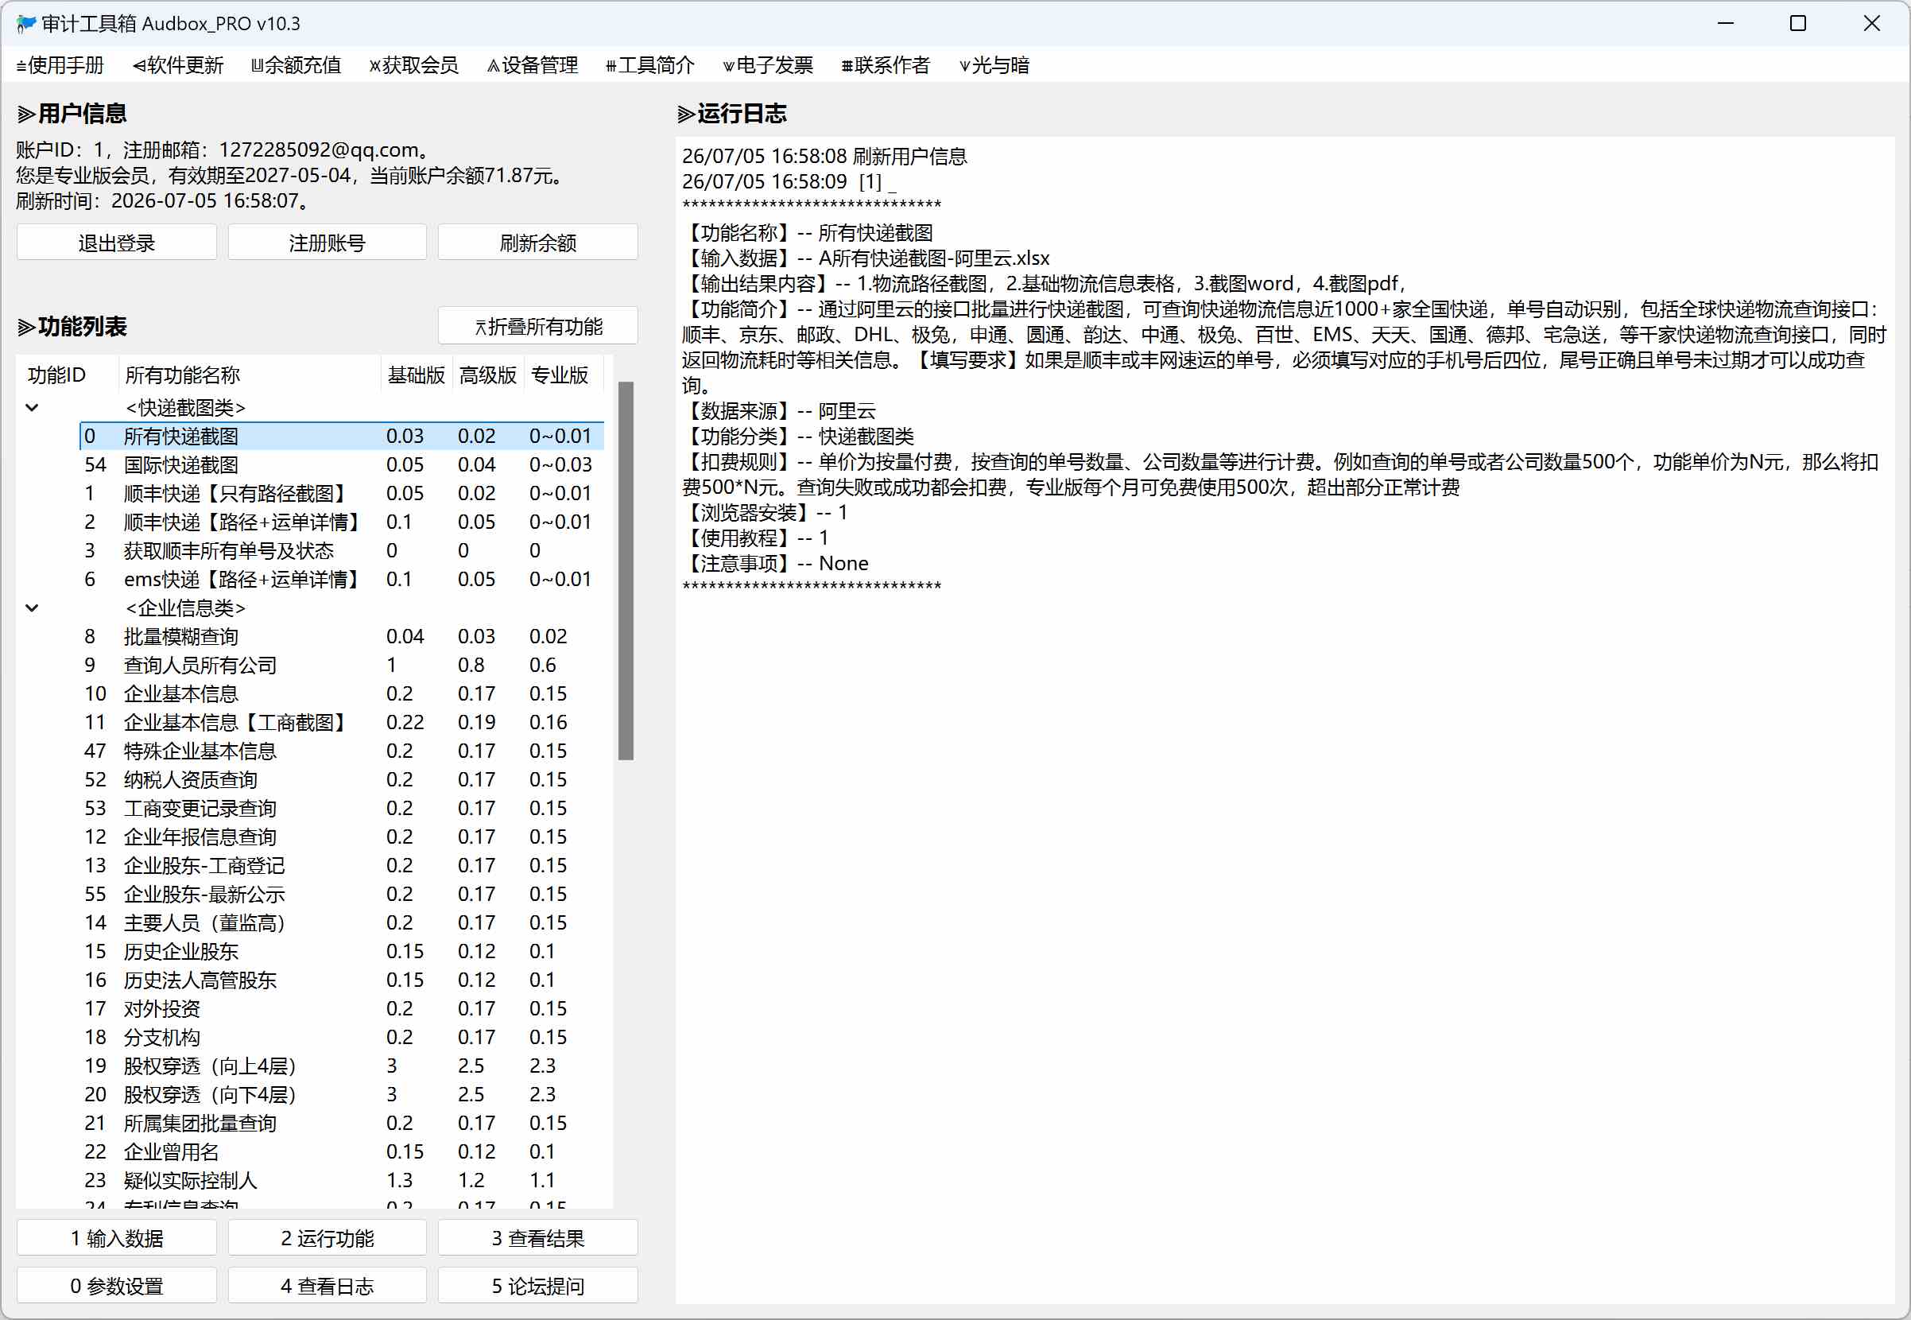This screenshot has width=1911, height=1320.
Task: Select ems快递【路径+运单详情】 row
Action: 341,579
